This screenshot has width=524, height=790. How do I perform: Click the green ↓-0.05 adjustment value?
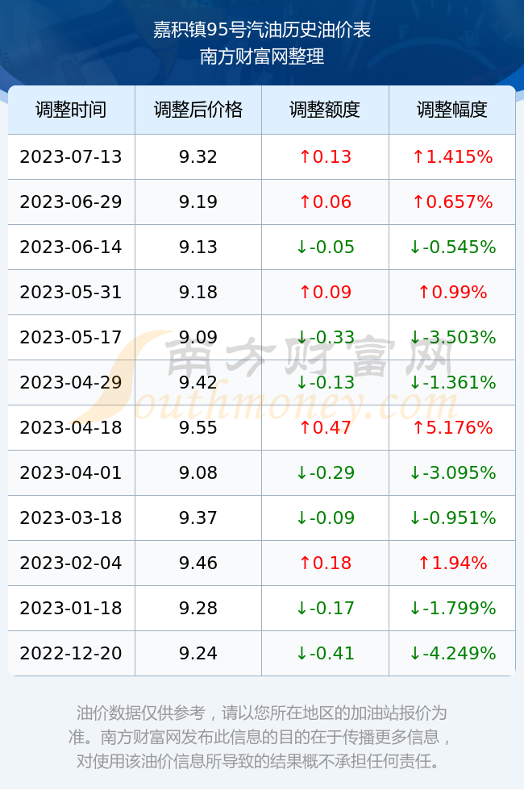pyautogui.click(x=325, y=247)
